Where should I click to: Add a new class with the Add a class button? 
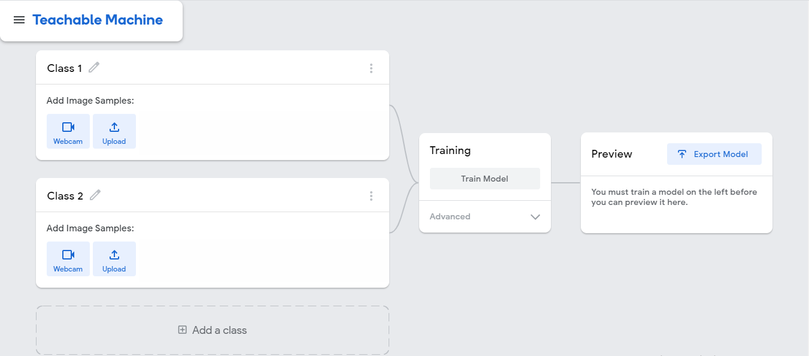click(212, 330)
